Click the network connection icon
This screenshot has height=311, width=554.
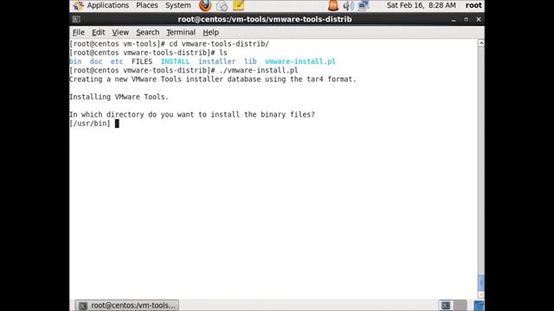pyautogui.click(x=364, y=5)
